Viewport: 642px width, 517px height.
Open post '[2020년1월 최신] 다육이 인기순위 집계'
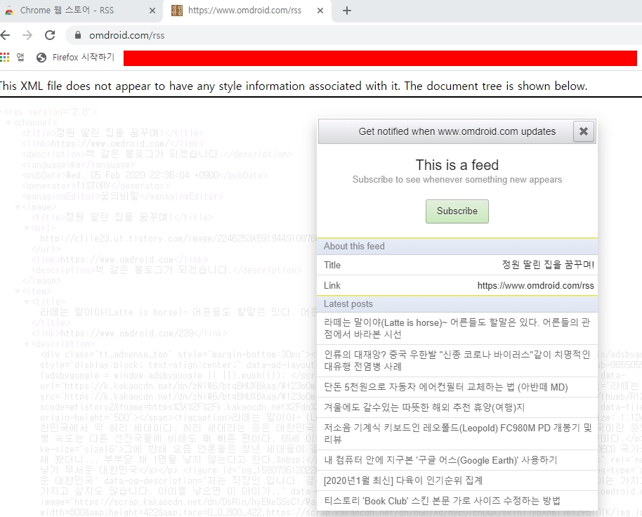pos(457,480)
